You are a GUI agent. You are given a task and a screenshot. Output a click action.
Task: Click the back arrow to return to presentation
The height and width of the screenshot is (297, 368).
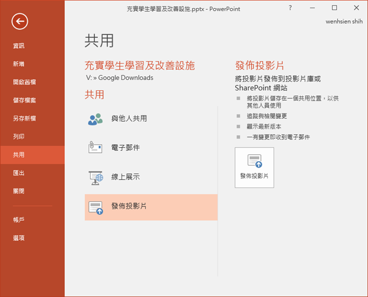coord(20,21)
